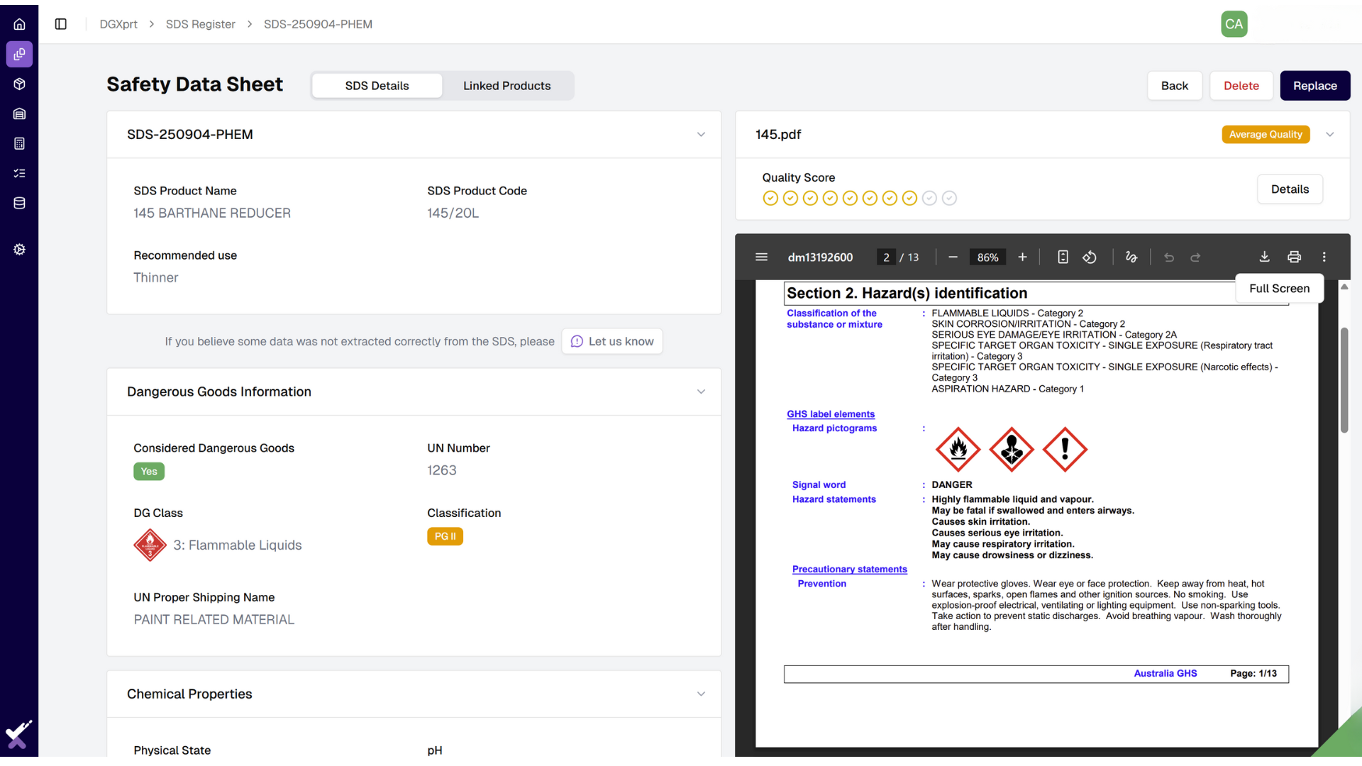Open the warehouse section in the sidebar
Image resolution: width=1362 pixels, height=766 pixels.
coord(19,113)
